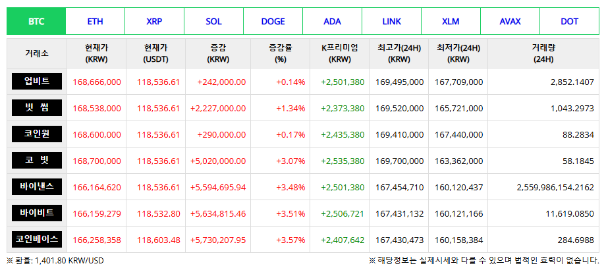Click the 코인베이스 exchange button

pos(37,240)
